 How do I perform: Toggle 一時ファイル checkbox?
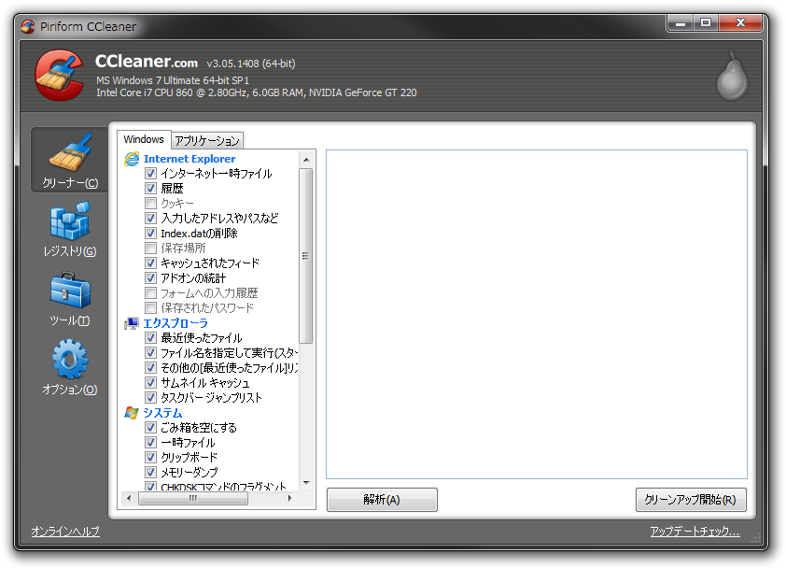(x=150, y=443)
